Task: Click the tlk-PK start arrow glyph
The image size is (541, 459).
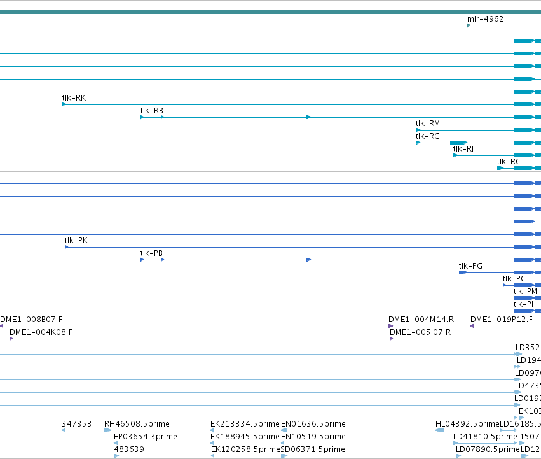Action: (x=67, y=247)
